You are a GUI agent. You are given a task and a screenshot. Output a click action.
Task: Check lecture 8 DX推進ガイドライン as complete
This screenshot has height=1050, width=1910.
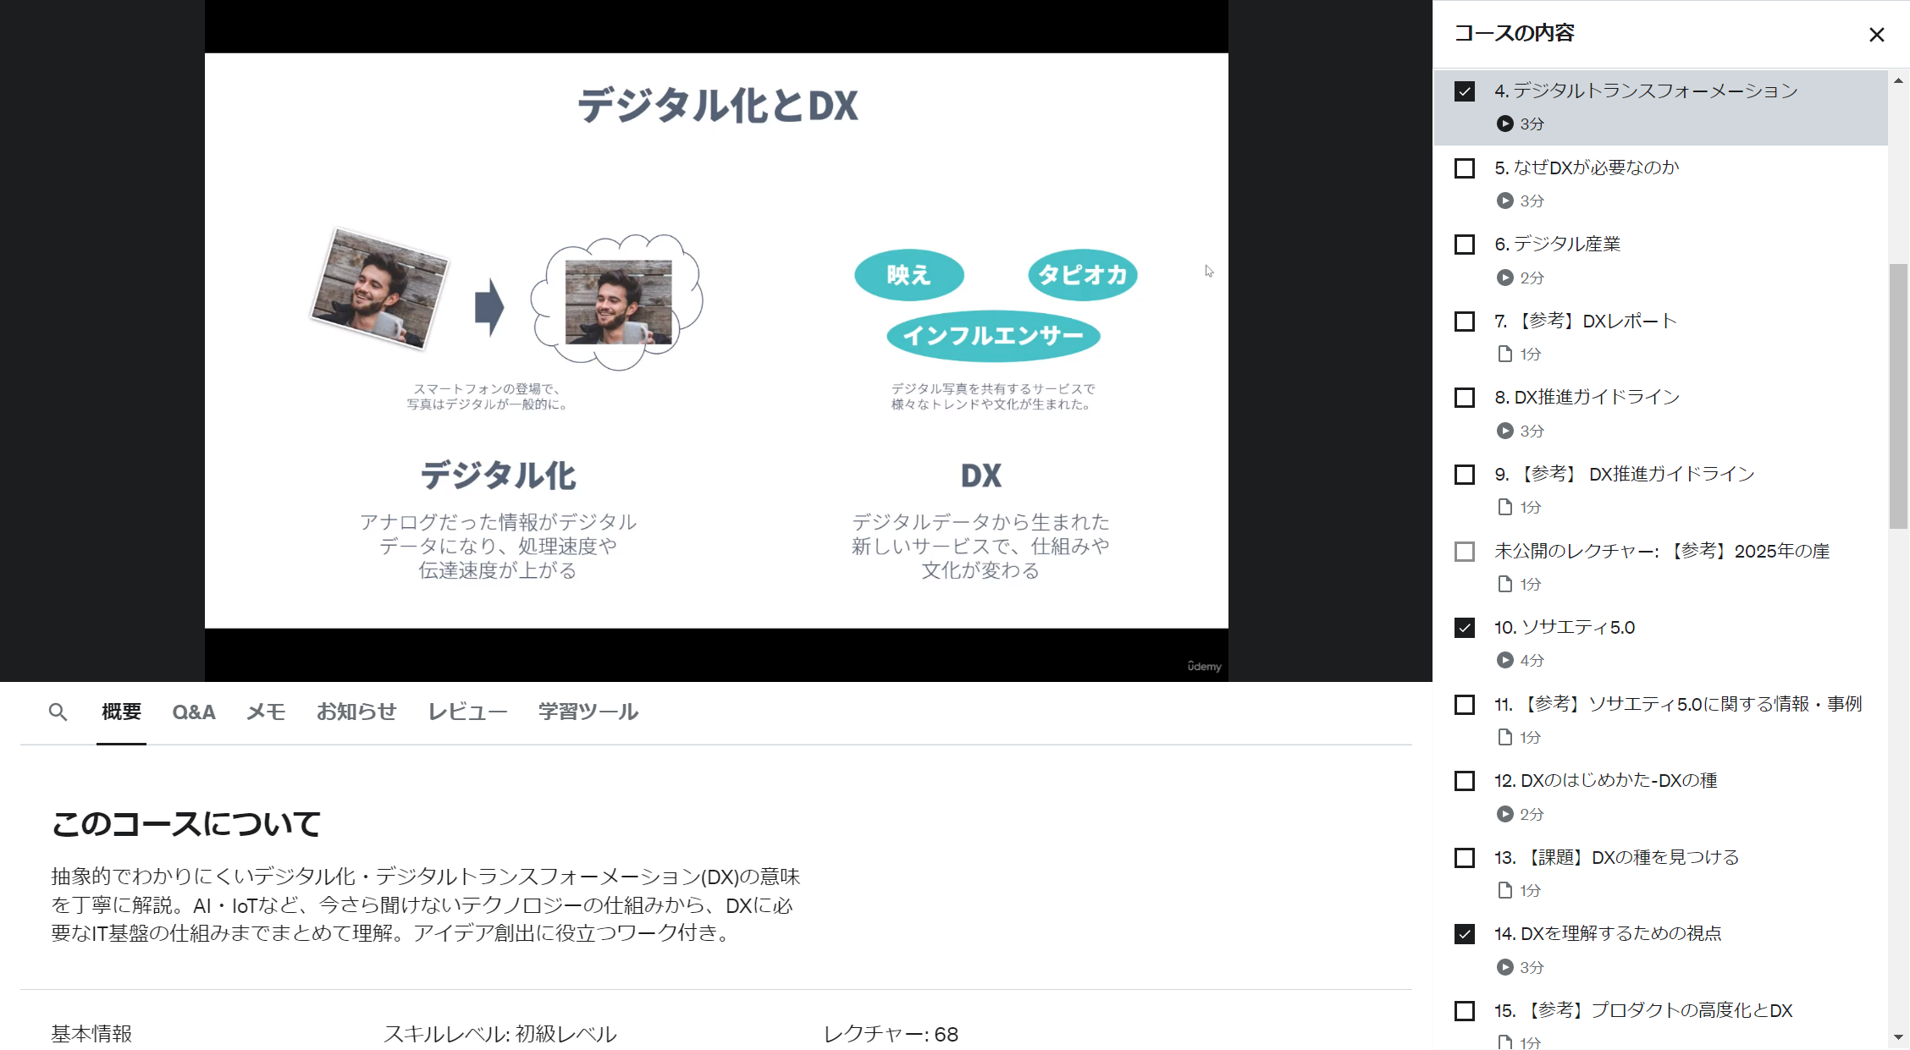(x=1464, y=397)
